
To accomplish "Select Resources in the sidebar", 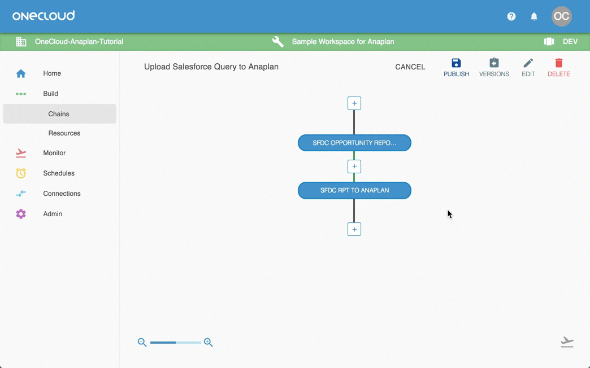I will tap(64, 133).
